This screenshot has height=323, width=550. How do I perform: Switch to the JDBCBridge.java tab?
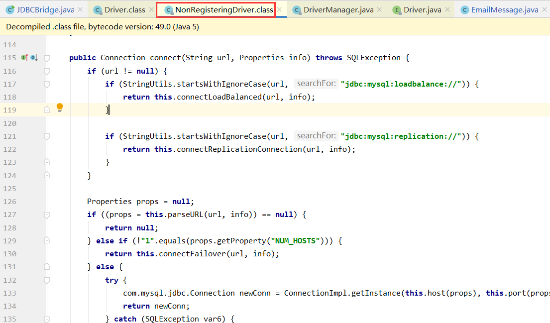tap(45, 10)
